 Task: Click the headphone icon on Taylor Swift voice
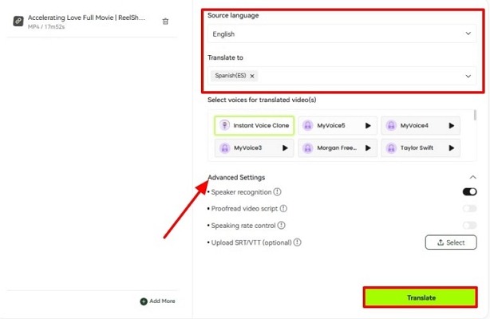pos(391,148)
